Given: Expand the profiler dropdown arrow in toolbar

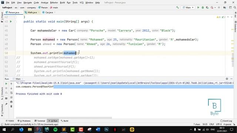Looking at the screenshot, I should [x=215, y=7].
